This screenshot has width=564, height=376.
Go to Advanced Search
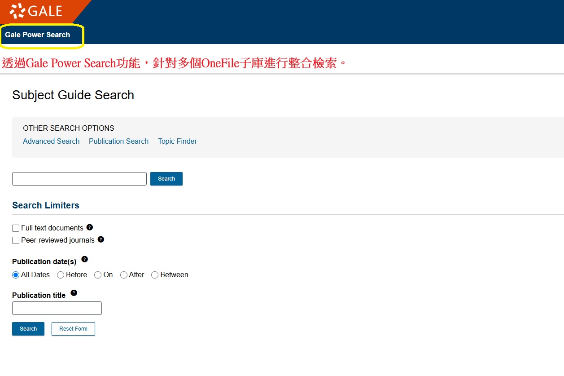[51, 141]
